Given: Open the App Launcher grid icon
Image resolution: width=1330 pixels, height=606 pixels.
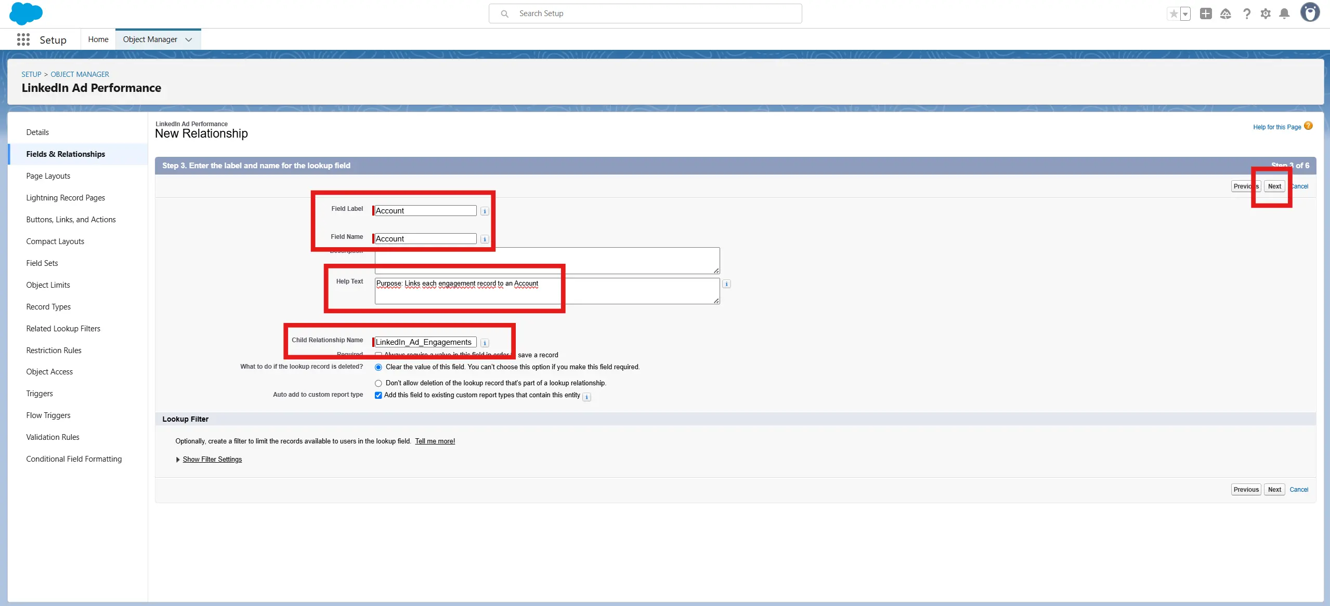Looking at the screenshot, I should coord(23,40).
